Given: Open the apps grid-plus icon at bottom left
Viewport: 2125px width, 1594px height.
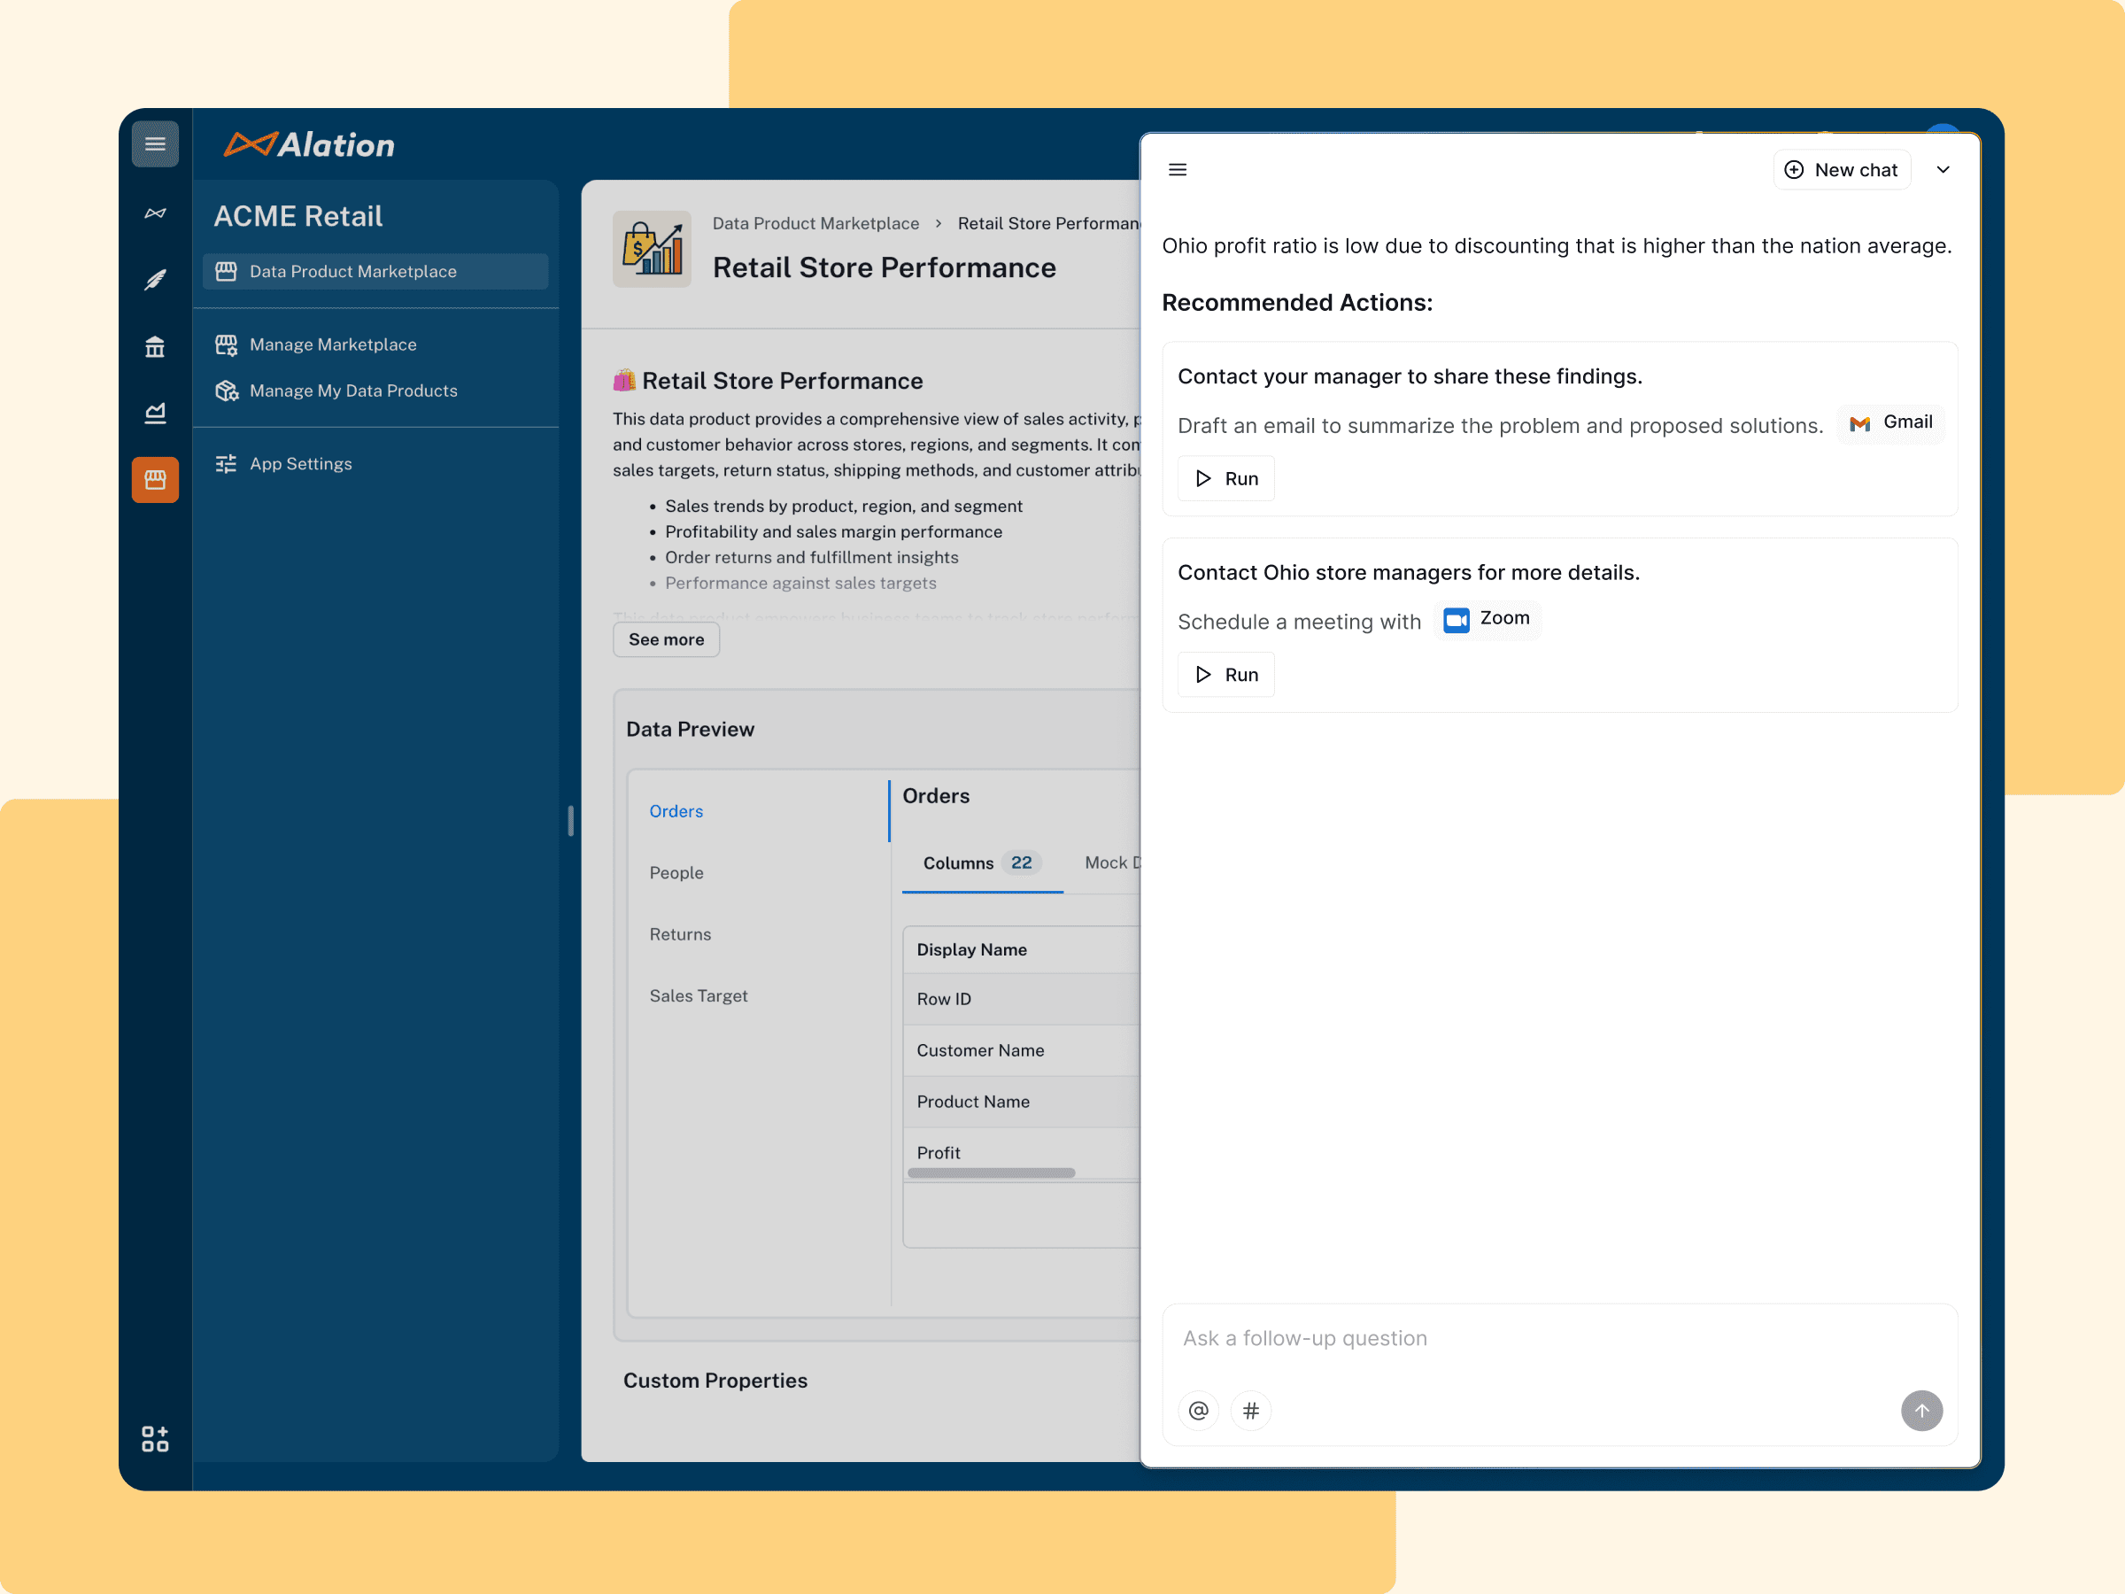Looking at the screenshot, I should (155, 1437).
